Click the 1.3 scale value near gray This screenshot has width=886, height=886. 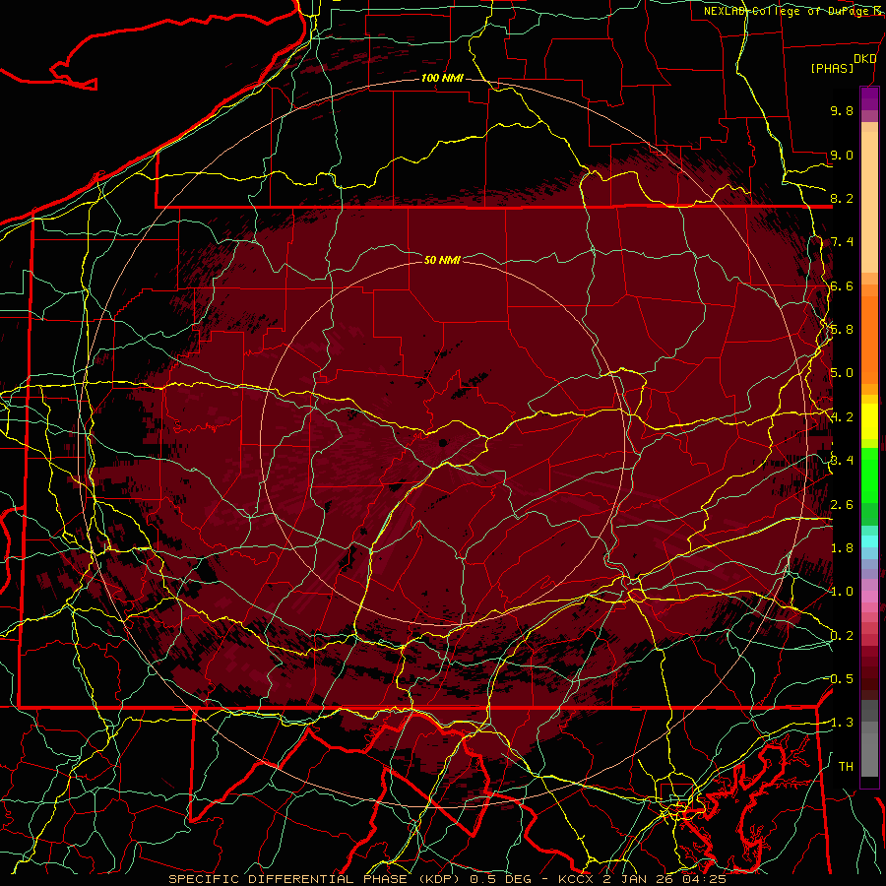(842, 723)
